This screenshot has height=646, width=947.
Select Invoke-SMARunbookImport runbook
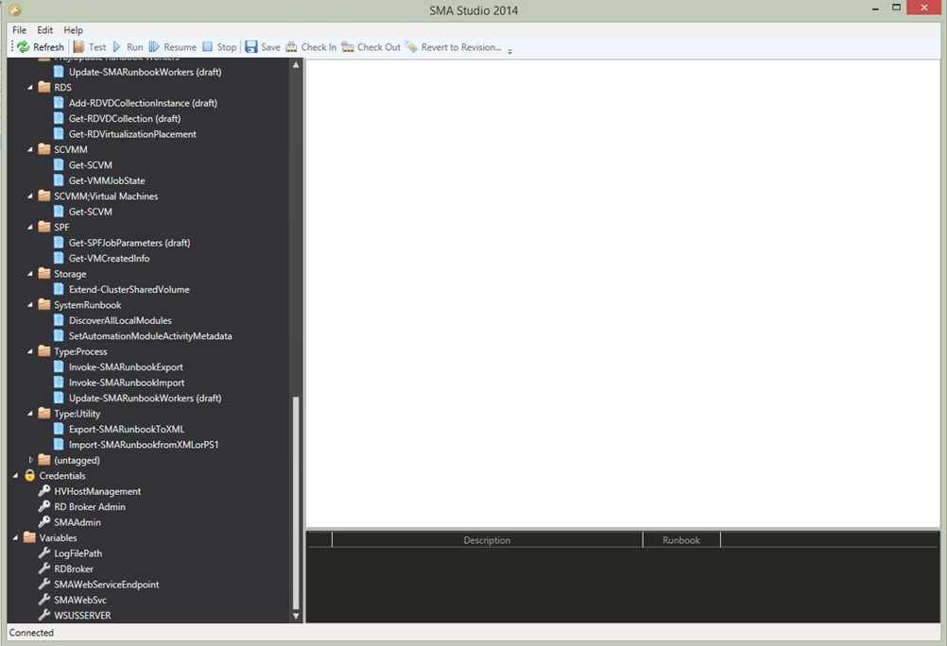click(x=127, y=382)
